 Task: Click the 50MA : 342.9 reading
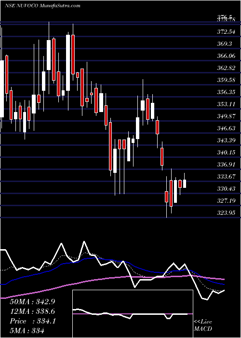[x=32, y=302]
